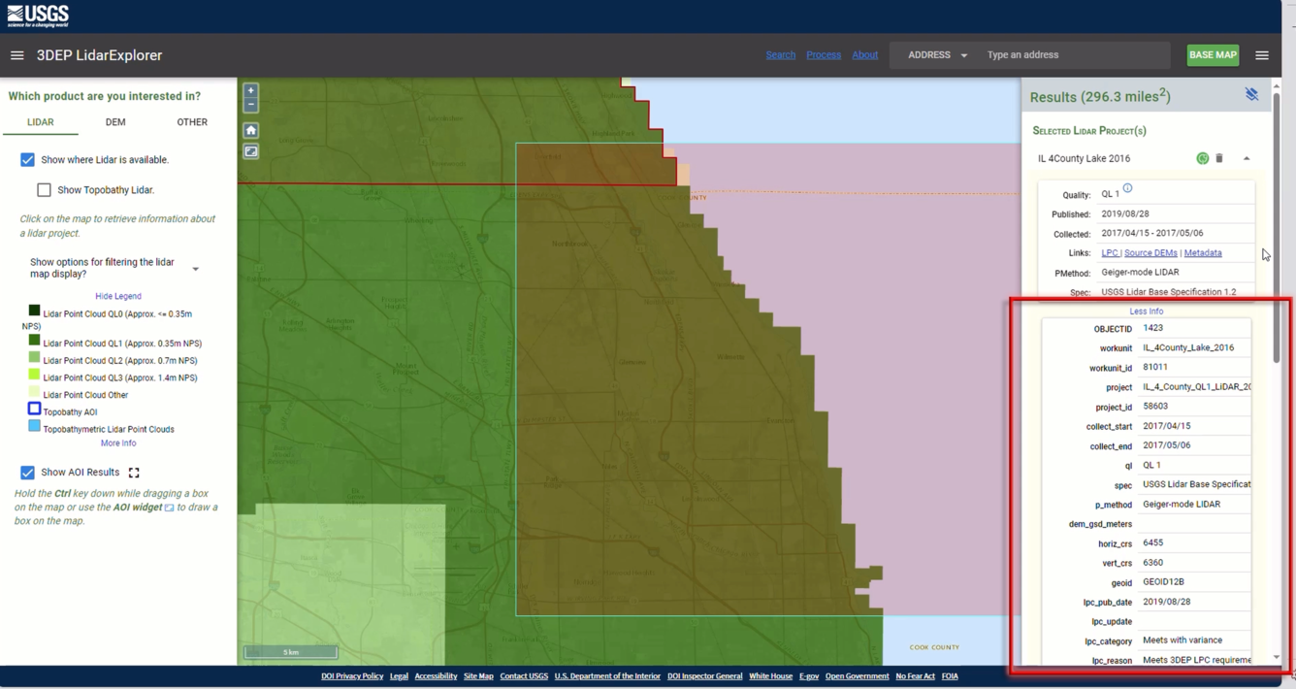Image resolution: width=1296 pixels, height=689 pixels.
Task: Click the green zoom-to-project icon
Action: tap(1202, 157)
